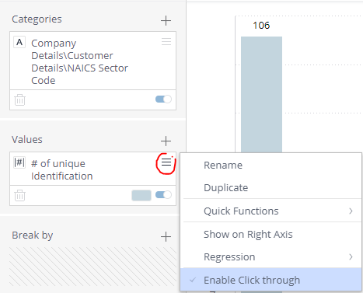Toggle off the unique Identification value
The height and width of the screenshot is (293, 363).
click(163, 194)
